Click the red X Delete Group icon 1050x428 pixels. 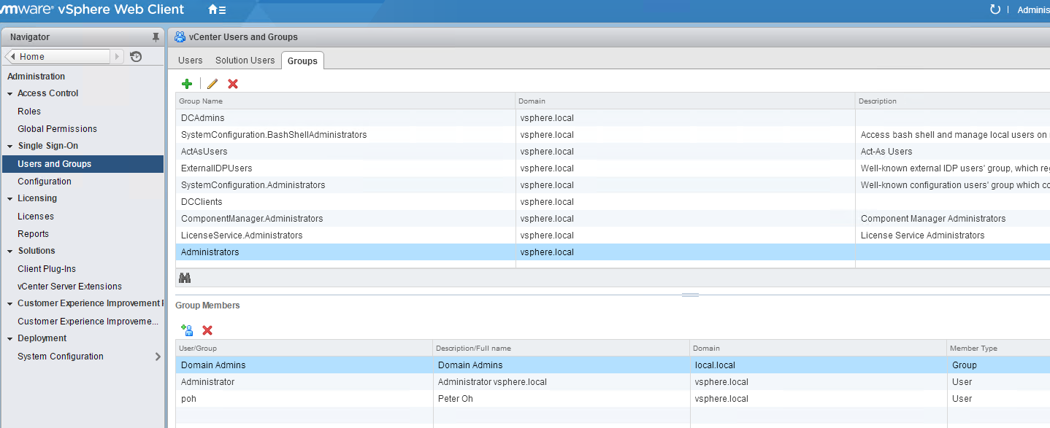click(233, 84)
